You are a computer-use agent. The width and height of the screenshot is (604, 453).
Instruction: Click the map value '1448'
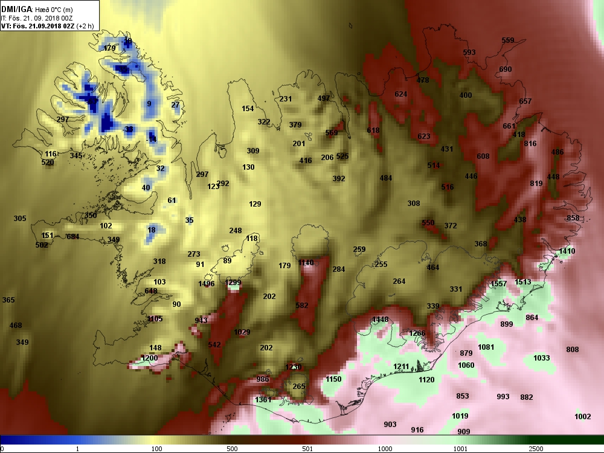[380, 320]
